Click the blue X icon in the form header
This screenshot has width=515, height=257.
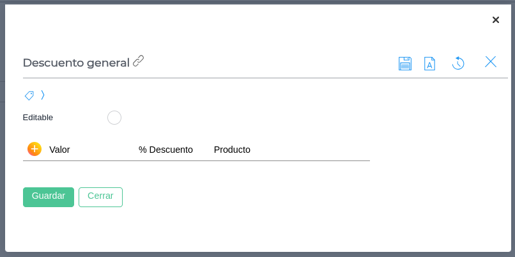(491, 61)
